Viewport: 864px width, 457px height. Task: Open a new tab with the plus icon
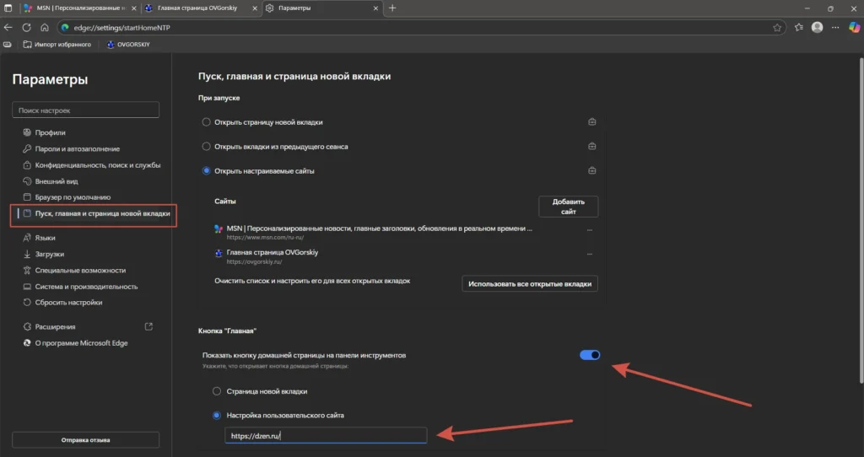[x=392, y=8]
